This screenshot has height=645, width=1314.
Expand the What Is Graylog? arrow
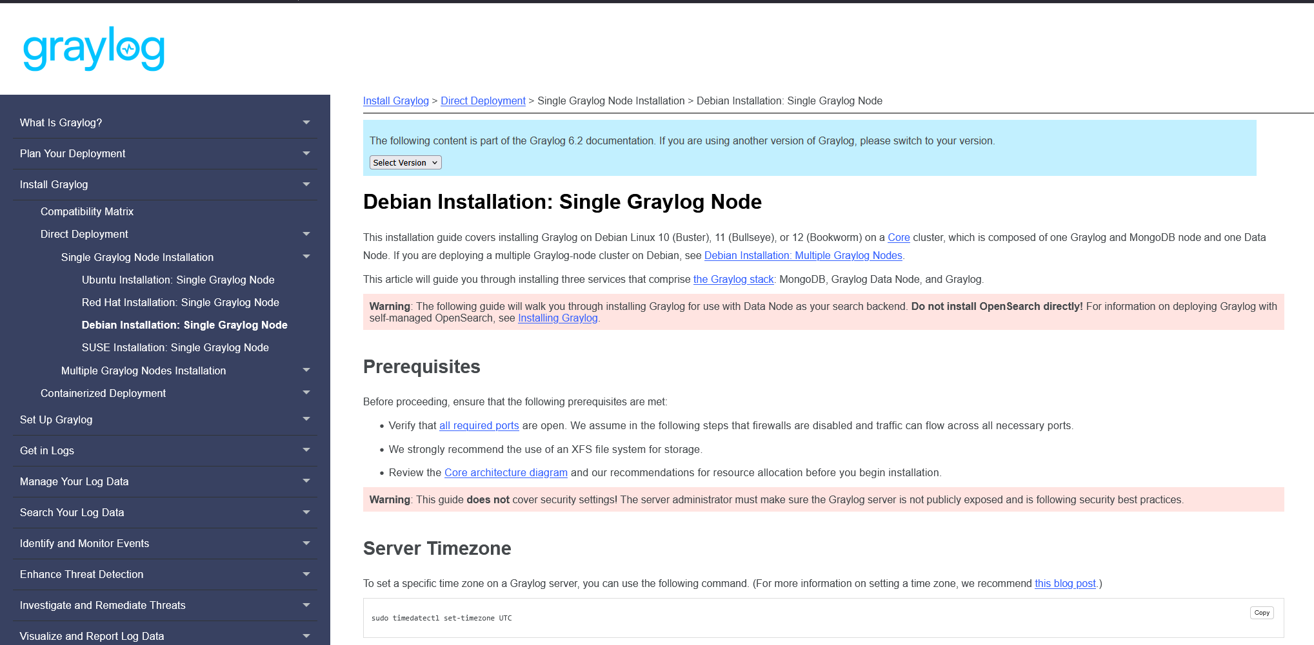306,122
